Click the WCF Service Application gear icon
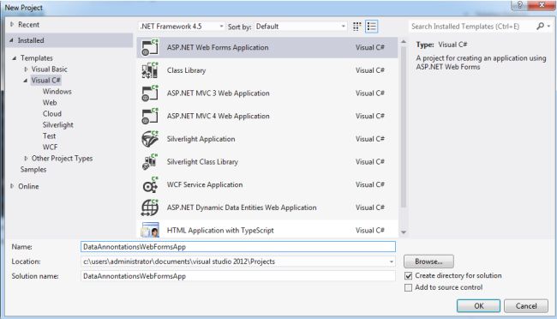 point(150,185)
